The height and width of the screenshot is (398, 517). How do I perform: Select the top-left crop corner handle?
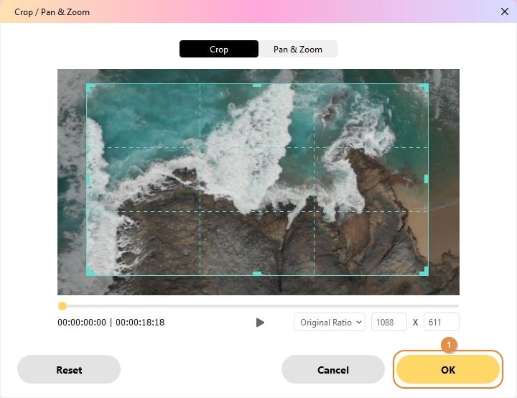(90, 88)
